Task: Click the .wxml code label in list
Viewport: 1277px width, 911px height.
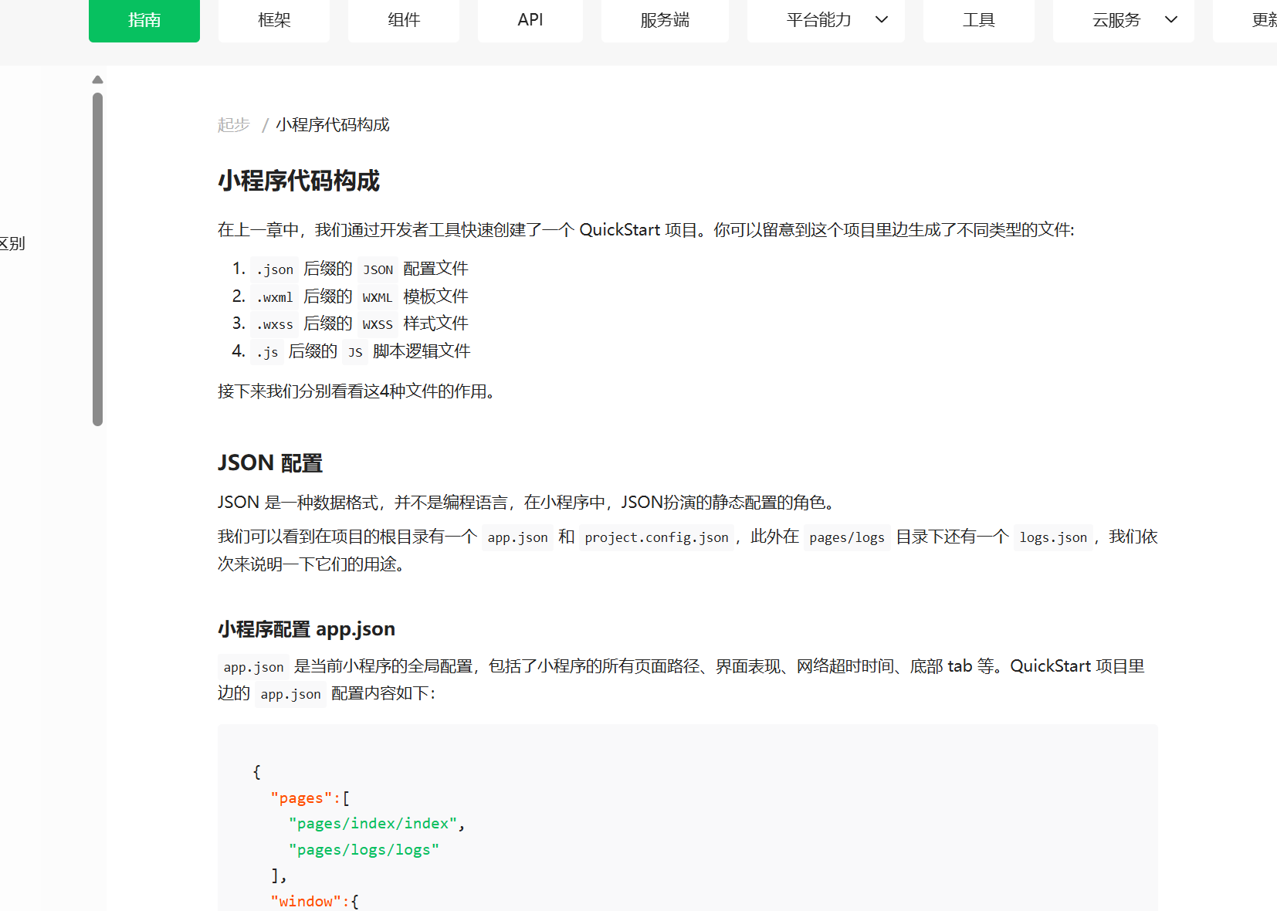Action: (275, 297)
